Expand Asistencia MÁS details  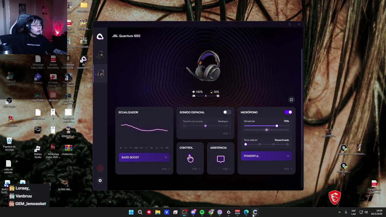(227, 169)
